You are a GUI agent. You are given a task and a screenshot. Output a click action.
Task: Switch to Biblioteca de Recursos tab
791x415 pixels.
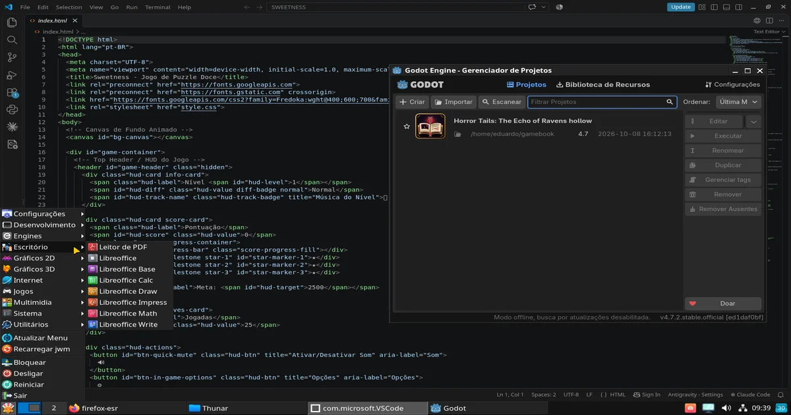(603, 84)
